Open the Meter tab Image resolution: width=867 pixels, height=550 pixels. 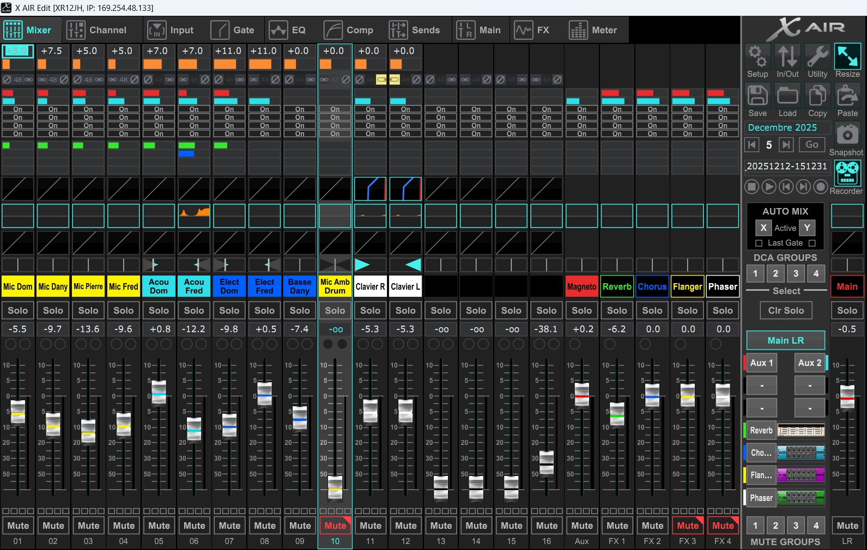click(593, 30)
